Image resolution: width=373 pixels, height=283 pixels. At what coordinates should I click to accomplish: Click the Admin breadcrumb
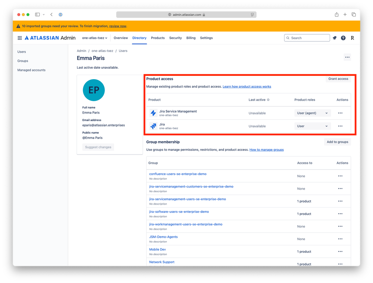pyautogui.click(x=81, y=51)
